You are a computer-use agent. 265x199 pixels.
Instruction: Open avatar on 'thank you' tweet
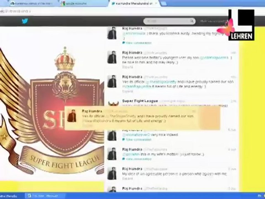(112, 33)
